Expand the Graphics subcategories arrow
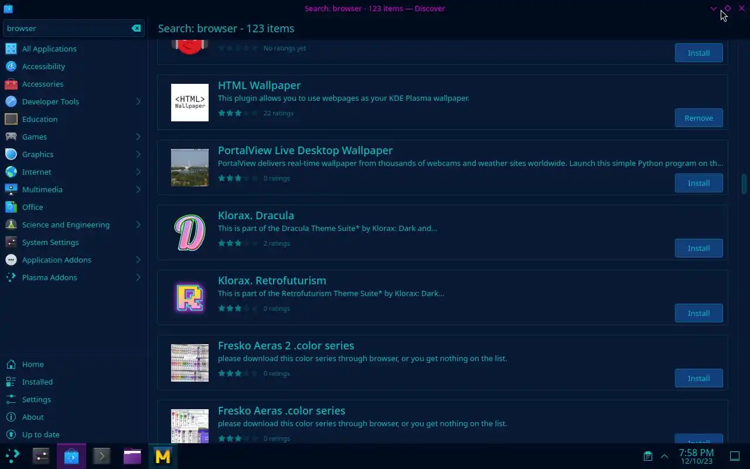The height and width of the screenshot is (469, 750). [x=138, y=154]
